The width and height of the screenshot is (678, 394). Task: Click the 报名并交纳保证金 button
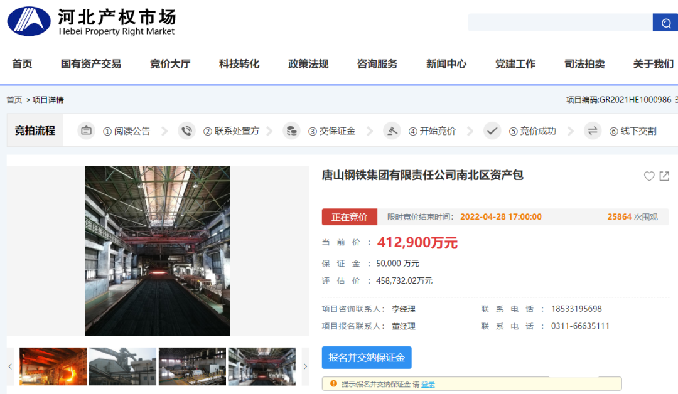[367, 358]
